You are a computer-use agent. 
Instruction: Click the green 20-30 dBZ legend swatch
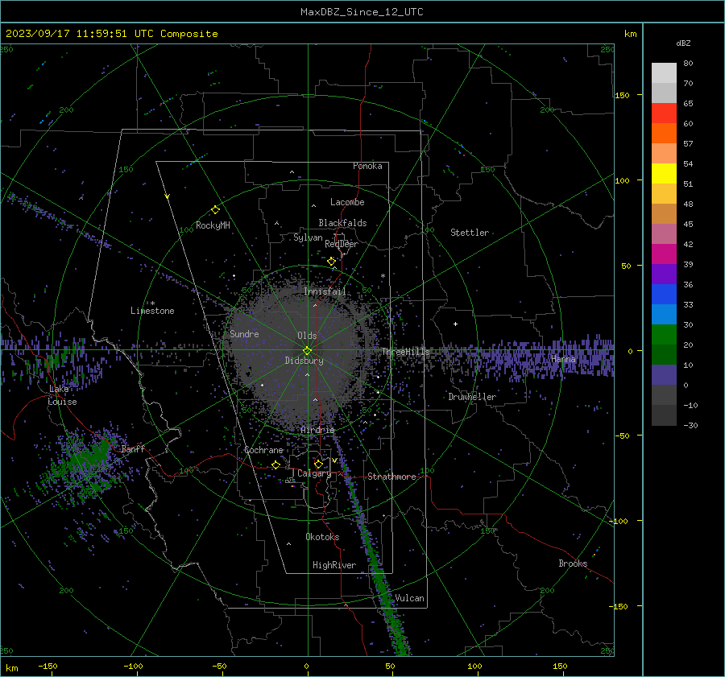pyautogui.click(x=664, y=335)
